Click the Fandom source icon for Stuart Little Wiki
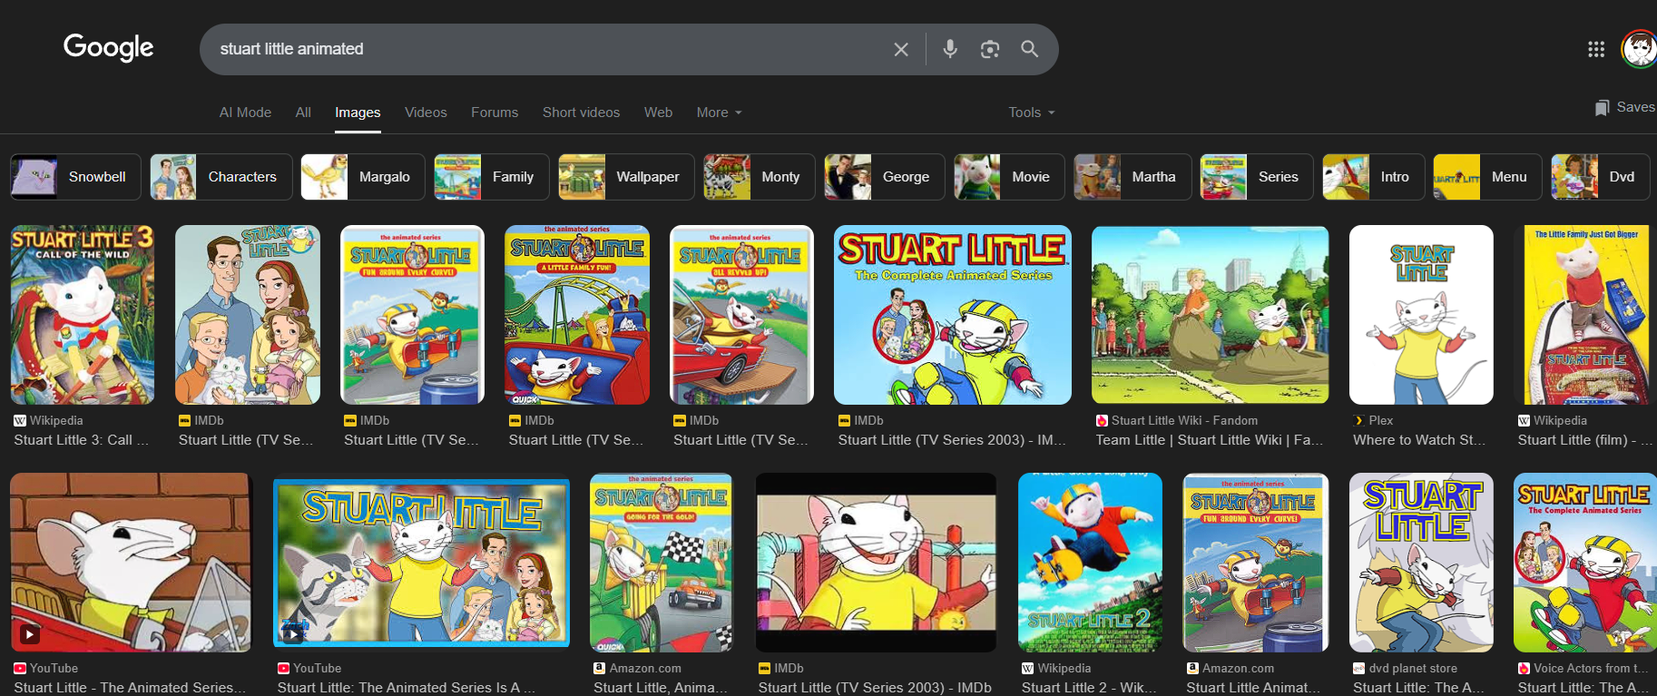The image size is (1657, 696). point(1102,421)
